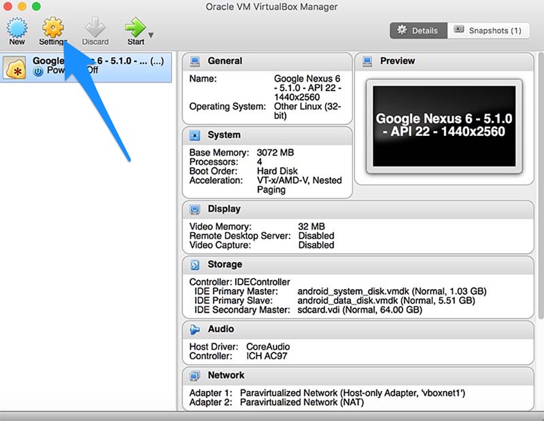The height and width of the screenshot is (421, 544).
Task: Click the Storage section disk icon
Action: (x=194, y=265)
